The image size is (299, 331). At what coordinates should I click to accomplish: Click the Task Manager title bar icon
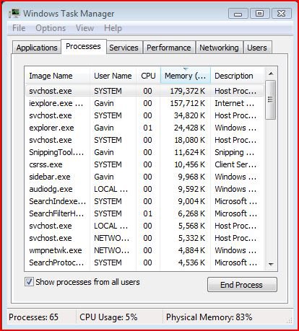click(x=14, y=13)
